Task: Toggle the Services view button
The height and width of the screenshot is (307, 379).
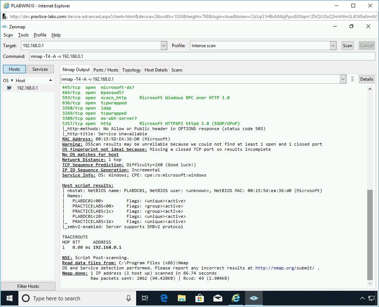Action: pos(40,69)
